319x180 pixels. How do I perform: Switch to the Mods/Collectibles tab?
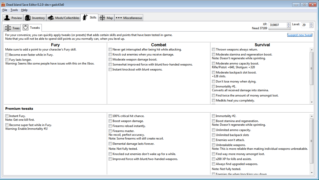pos(64,18)
